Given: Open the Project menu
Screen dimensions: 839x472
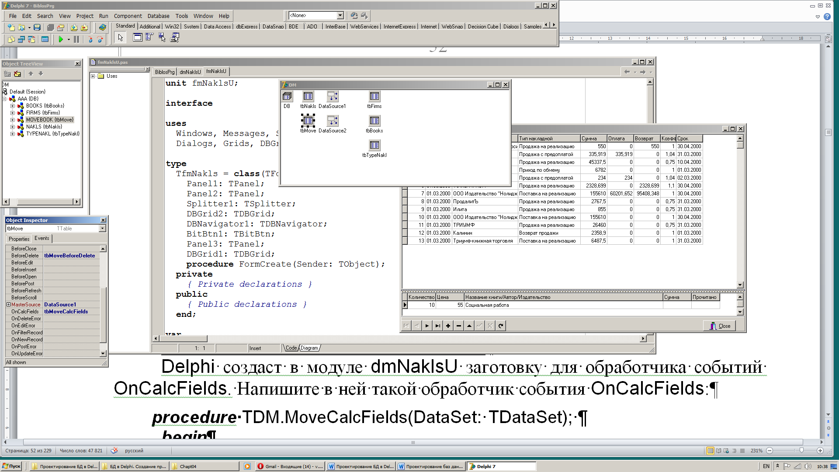Looking at the screenshot, I should pyautogui.click(x=85, y=16).
